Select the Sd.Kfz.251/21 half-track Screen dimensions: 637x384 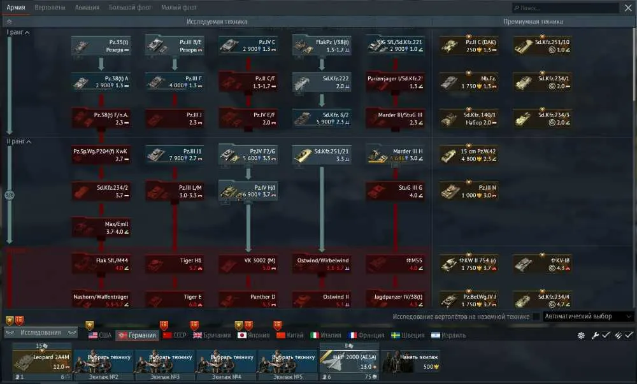click(x=321, y=155)
